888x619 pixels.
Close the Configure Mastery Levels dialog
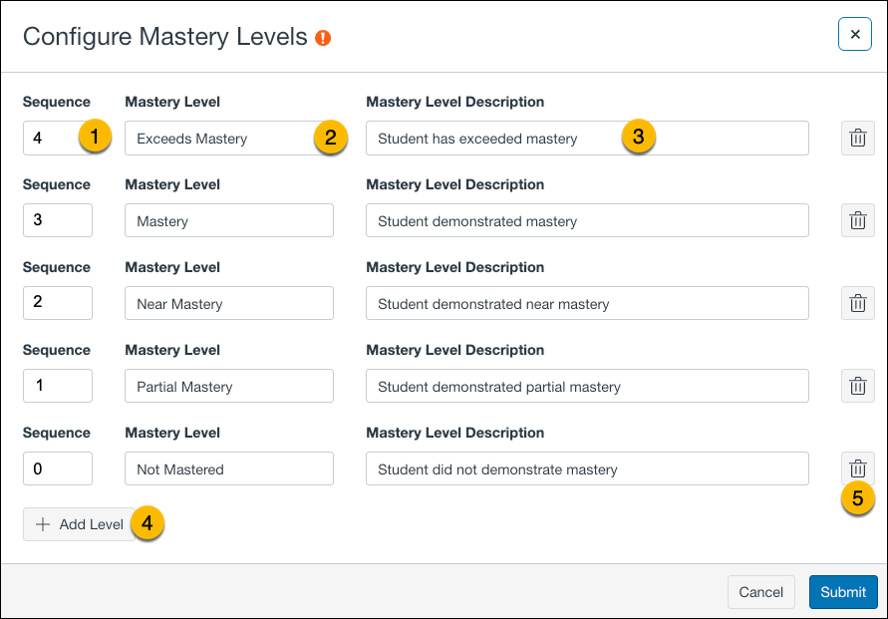click(x=854, y=34)
